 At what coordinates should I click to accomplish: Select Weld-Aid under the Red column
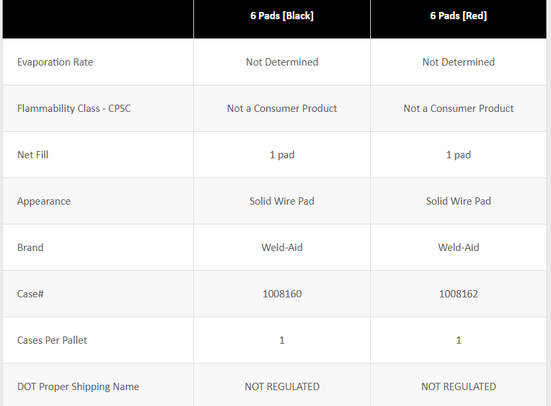click(x=458, y=248)
